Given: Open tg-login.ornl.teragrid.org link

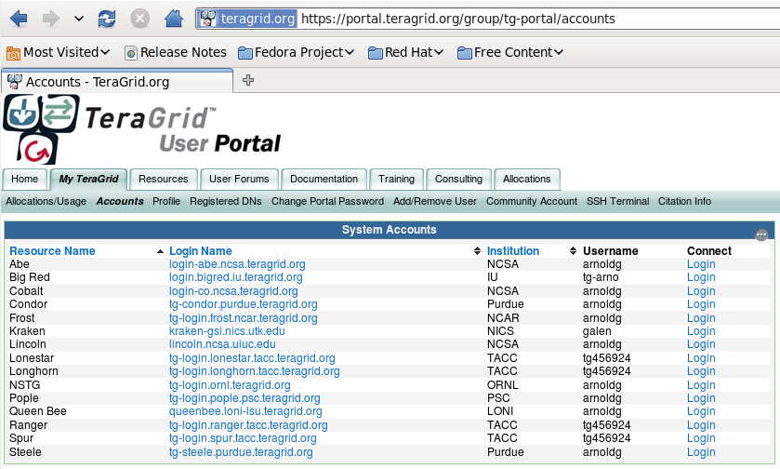Looking at the screenshot, I should click(230, 385).
